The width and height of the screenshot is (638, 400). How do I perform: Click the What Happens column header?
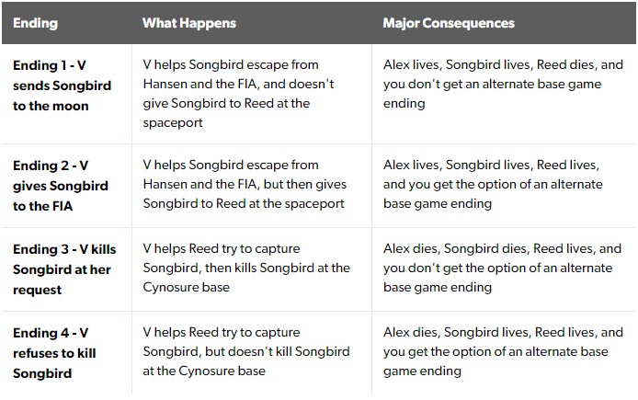point(189,23)
